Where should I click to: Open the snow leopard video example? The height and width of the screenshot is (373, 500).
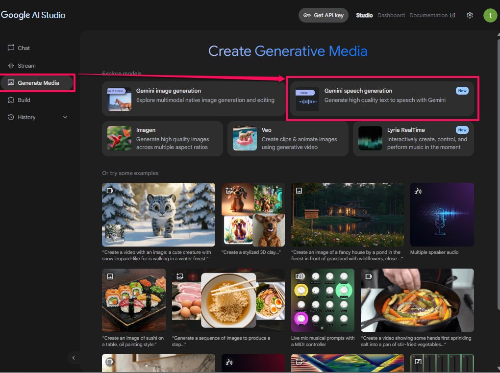158,215
